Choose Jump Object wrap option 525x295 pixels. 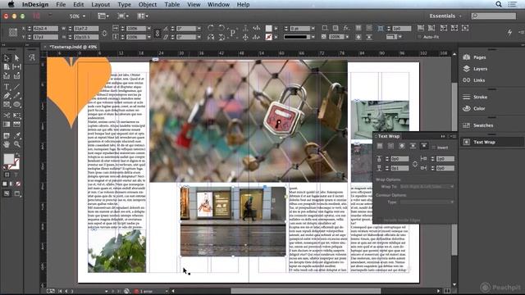coord(413,146)
